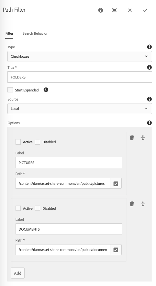The width and height of the screenshot is (156, 286).
Task: Select the Filter tab
Action: (9, 33)
